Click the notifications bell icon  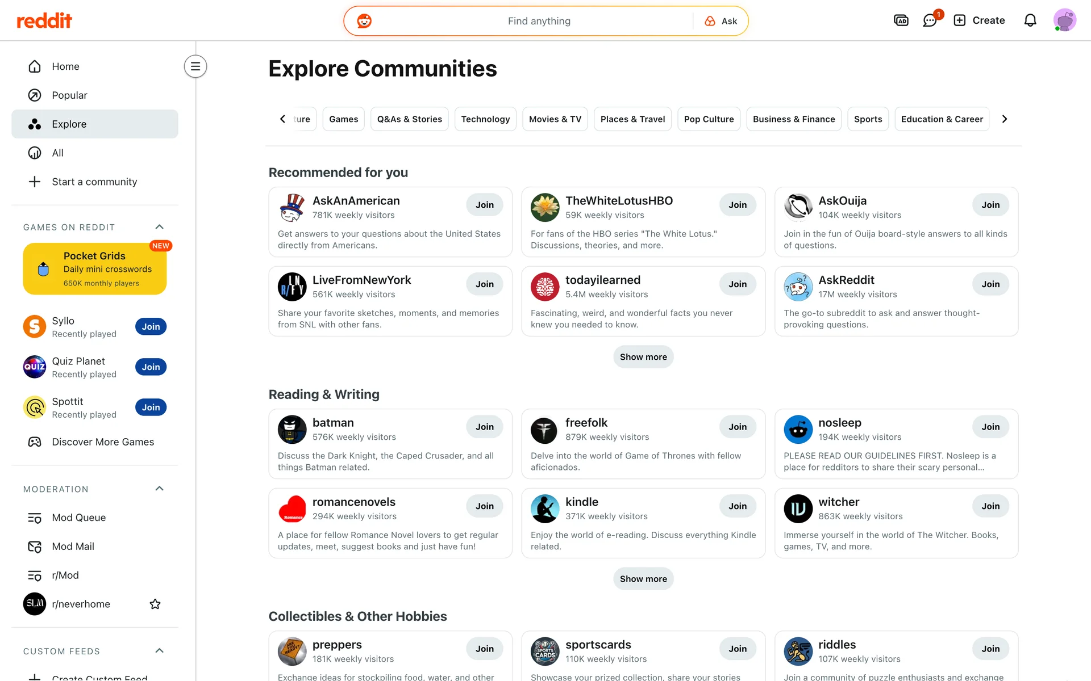[x=1030, y=20]
